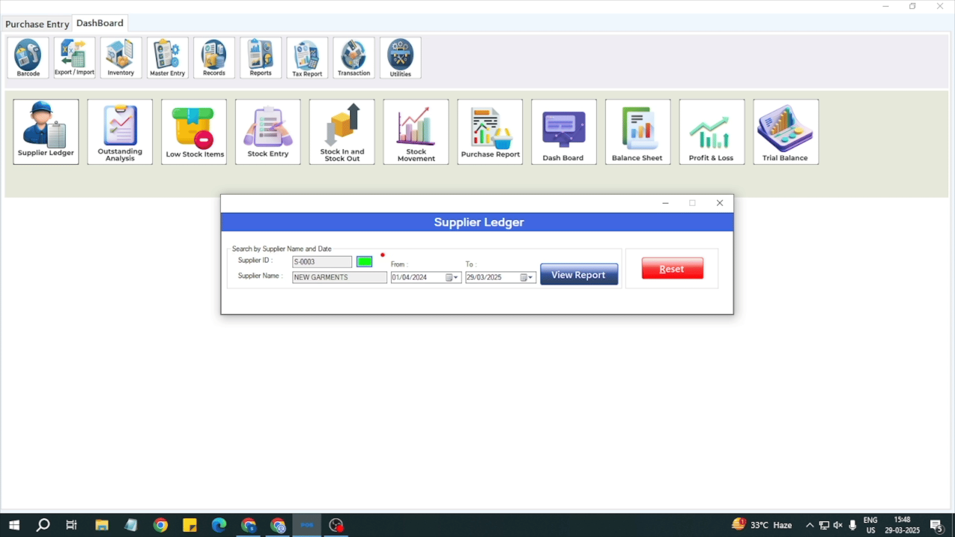This screenshot has height=537, width=955.
Task: Open the Profit & Loss tile
Action: [711, 132]
